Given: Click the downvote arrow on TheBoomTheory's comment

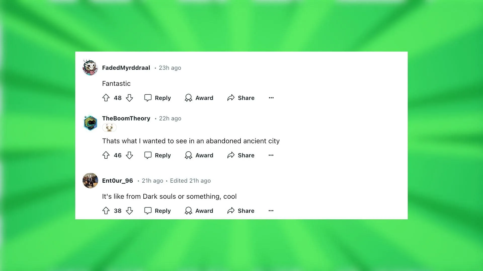Looking at the screenshot, I should [129, 155].
